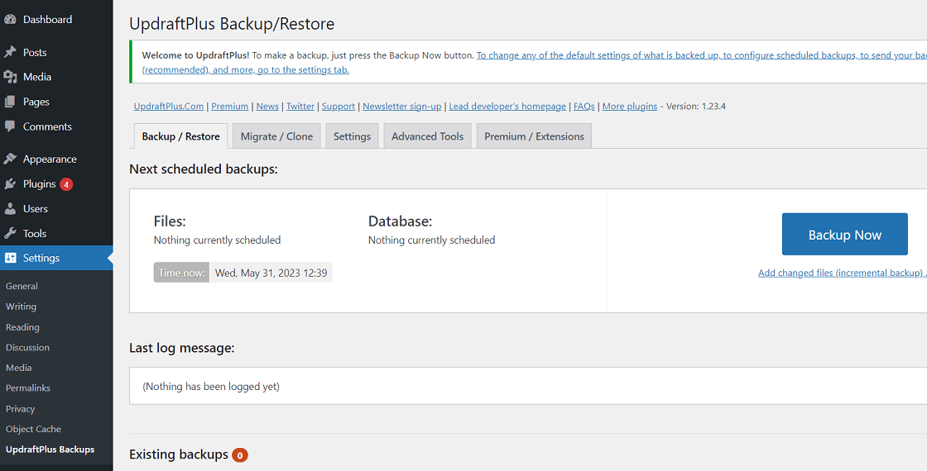Click the UpdraftPlus Backup/Restore page title
Viewport: 927px width, 471px height.
click(x=232, y=24)
